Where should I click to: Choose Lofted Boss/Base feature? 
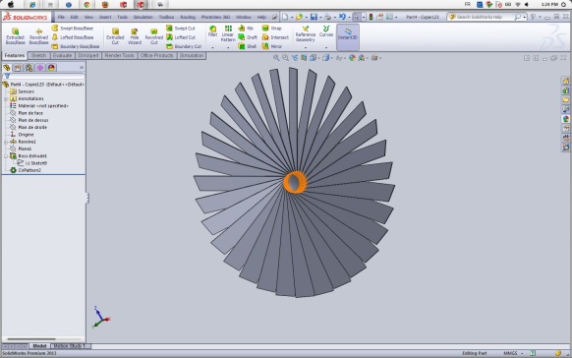pyautogui.click(x=72, y=37)
